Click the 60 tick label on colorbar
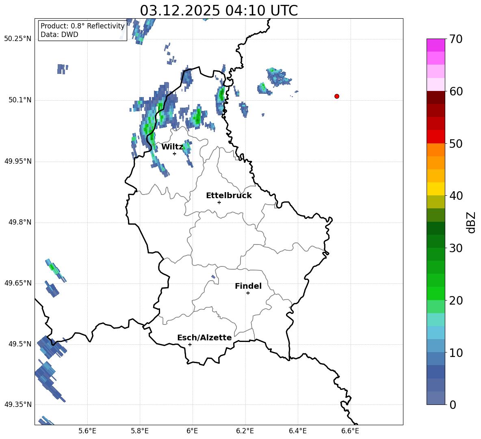Screen dimensions: 481x439 click(456, 91)
